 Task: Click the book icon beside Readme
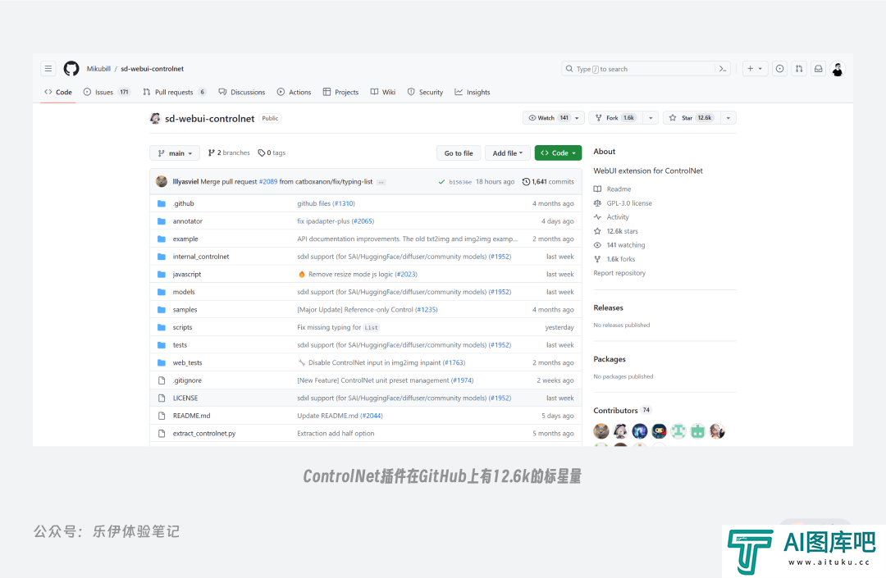597,189
